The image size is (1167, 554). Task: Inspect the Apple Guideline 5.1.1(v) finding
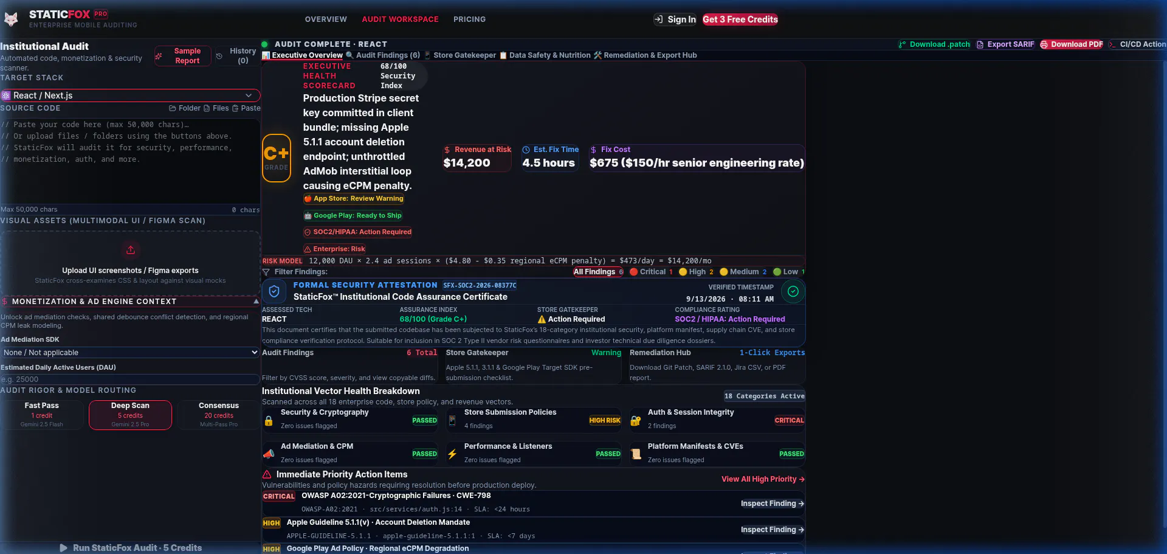coord(772,530)
